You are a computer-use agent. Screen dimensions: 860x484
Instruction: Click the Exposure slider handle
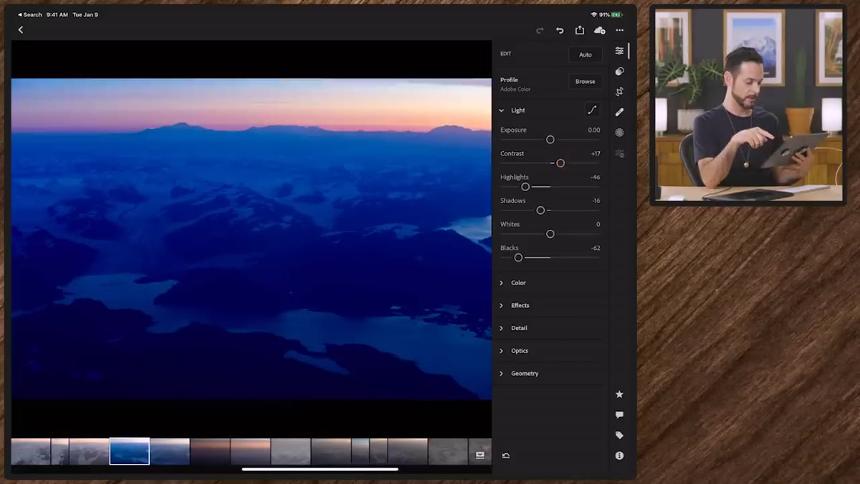pos(550,140)
